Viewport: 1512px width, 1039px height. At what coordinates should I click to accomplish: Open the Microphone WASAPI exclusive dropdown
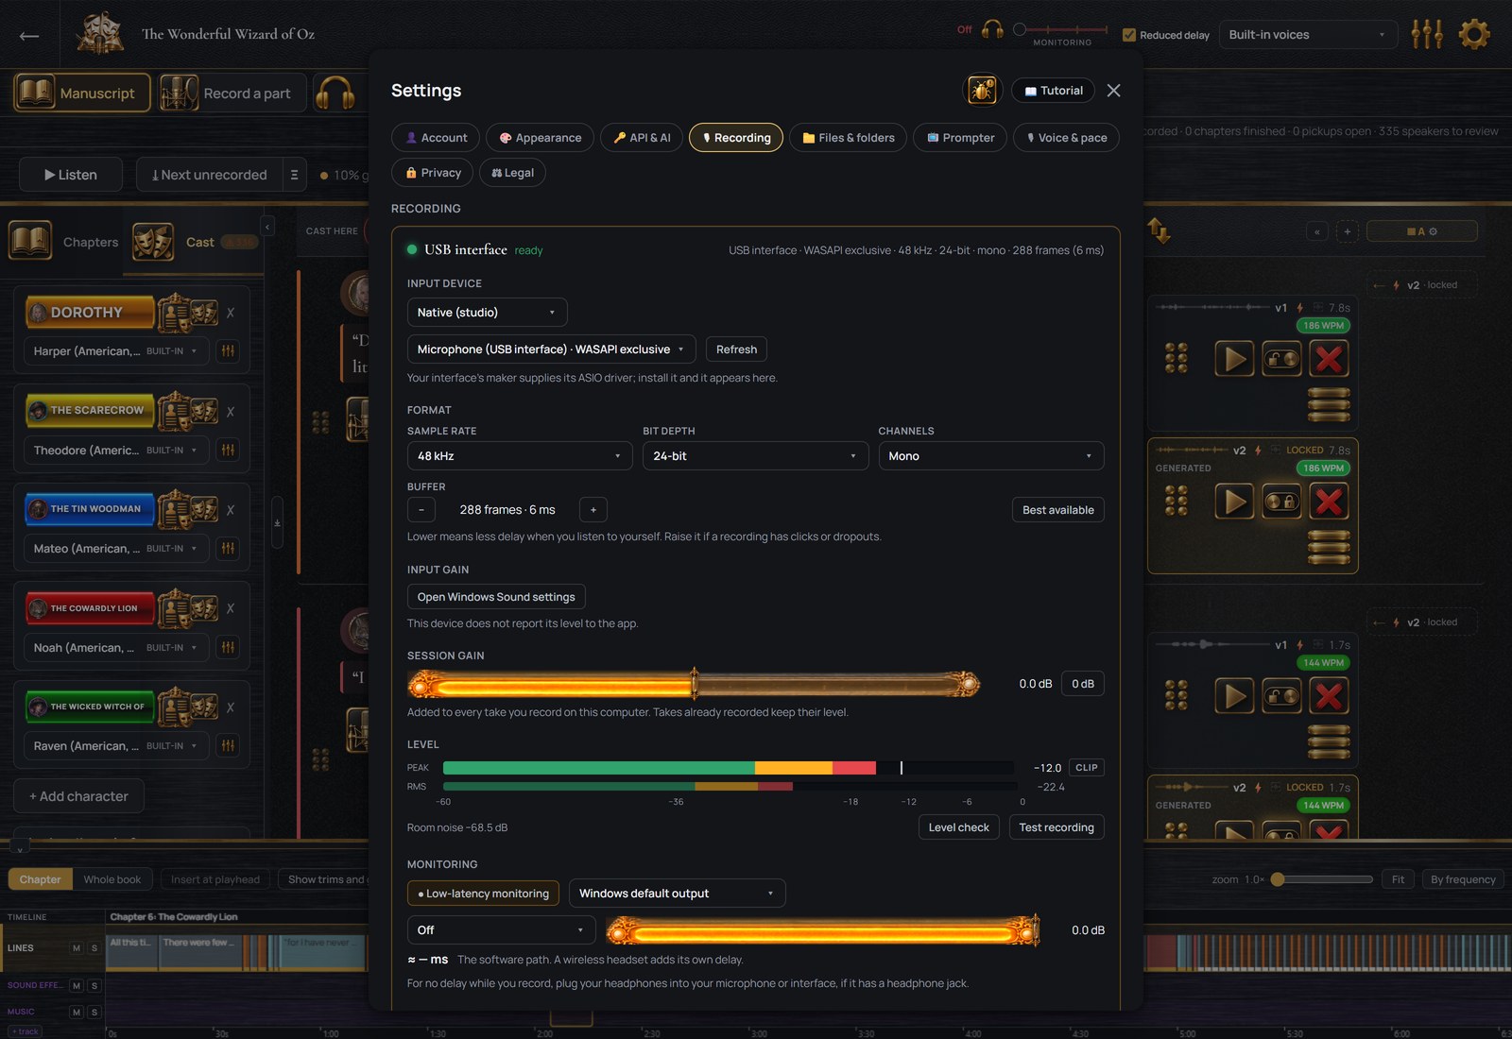click(x=552, y=349)
